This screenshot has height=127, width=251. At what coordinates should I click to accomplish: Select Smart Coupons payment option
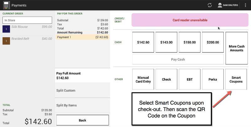pyautogui.click(x=236, y=79)
